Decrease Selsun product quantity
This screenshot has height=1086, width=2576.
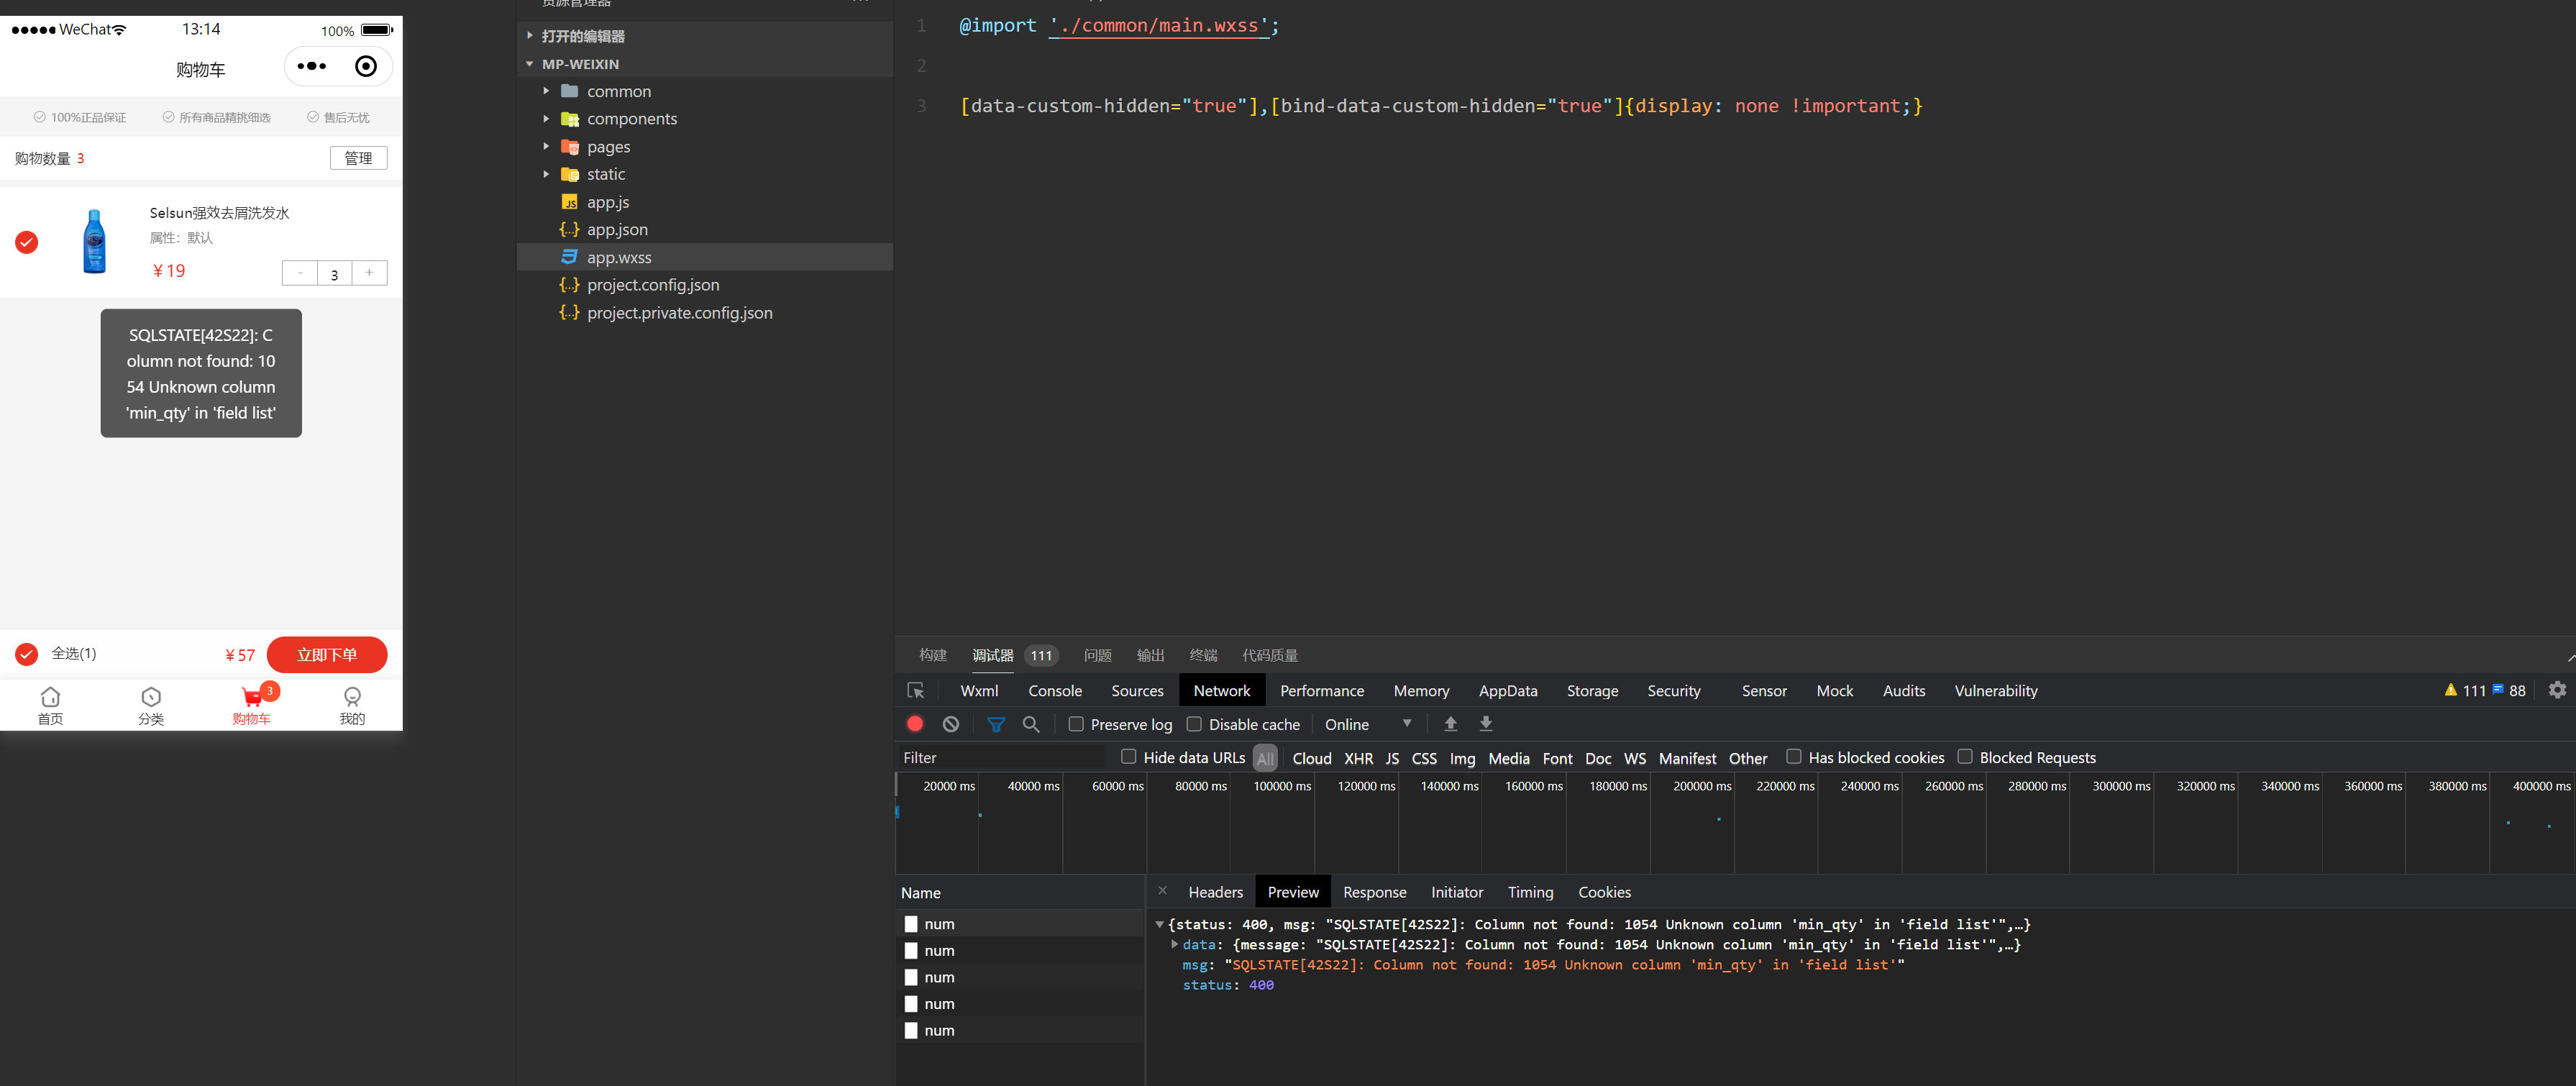click(299, 273)
